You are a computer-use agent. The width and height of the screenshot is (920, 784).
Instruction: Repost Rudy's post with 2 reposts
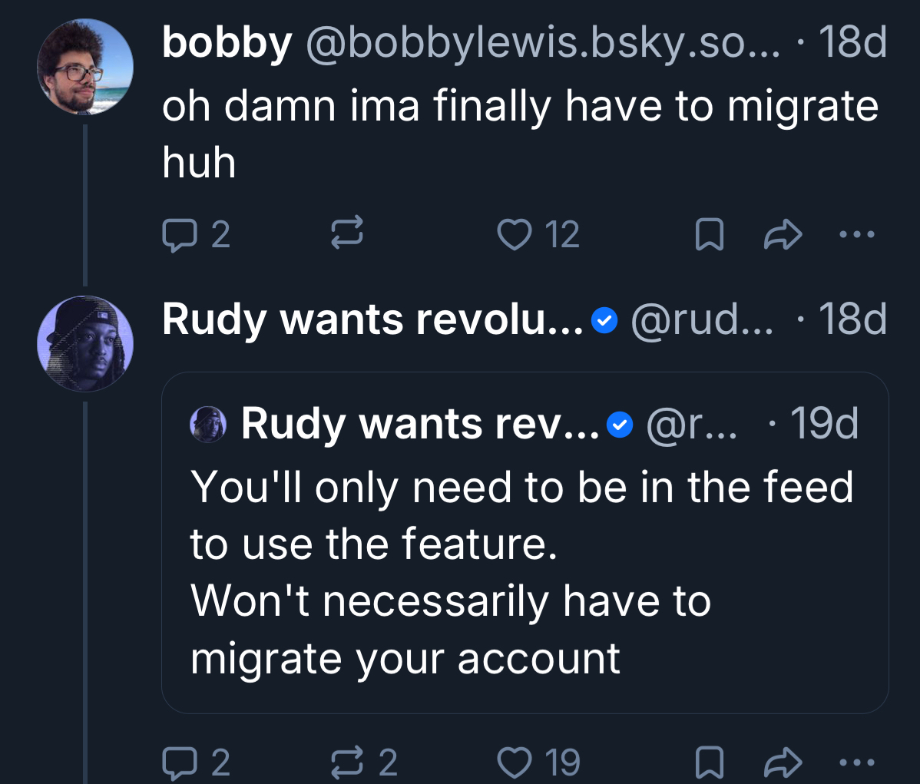pos(346,762)
